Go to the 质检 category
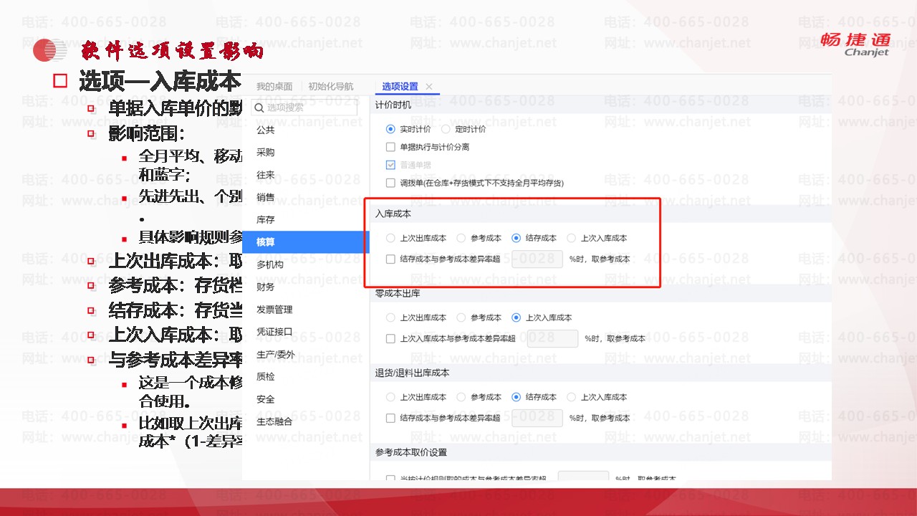917x516 pixels. point(266,376)
